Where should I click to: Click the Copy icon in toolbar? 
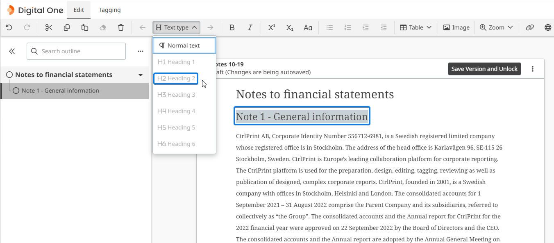[67, 27]
